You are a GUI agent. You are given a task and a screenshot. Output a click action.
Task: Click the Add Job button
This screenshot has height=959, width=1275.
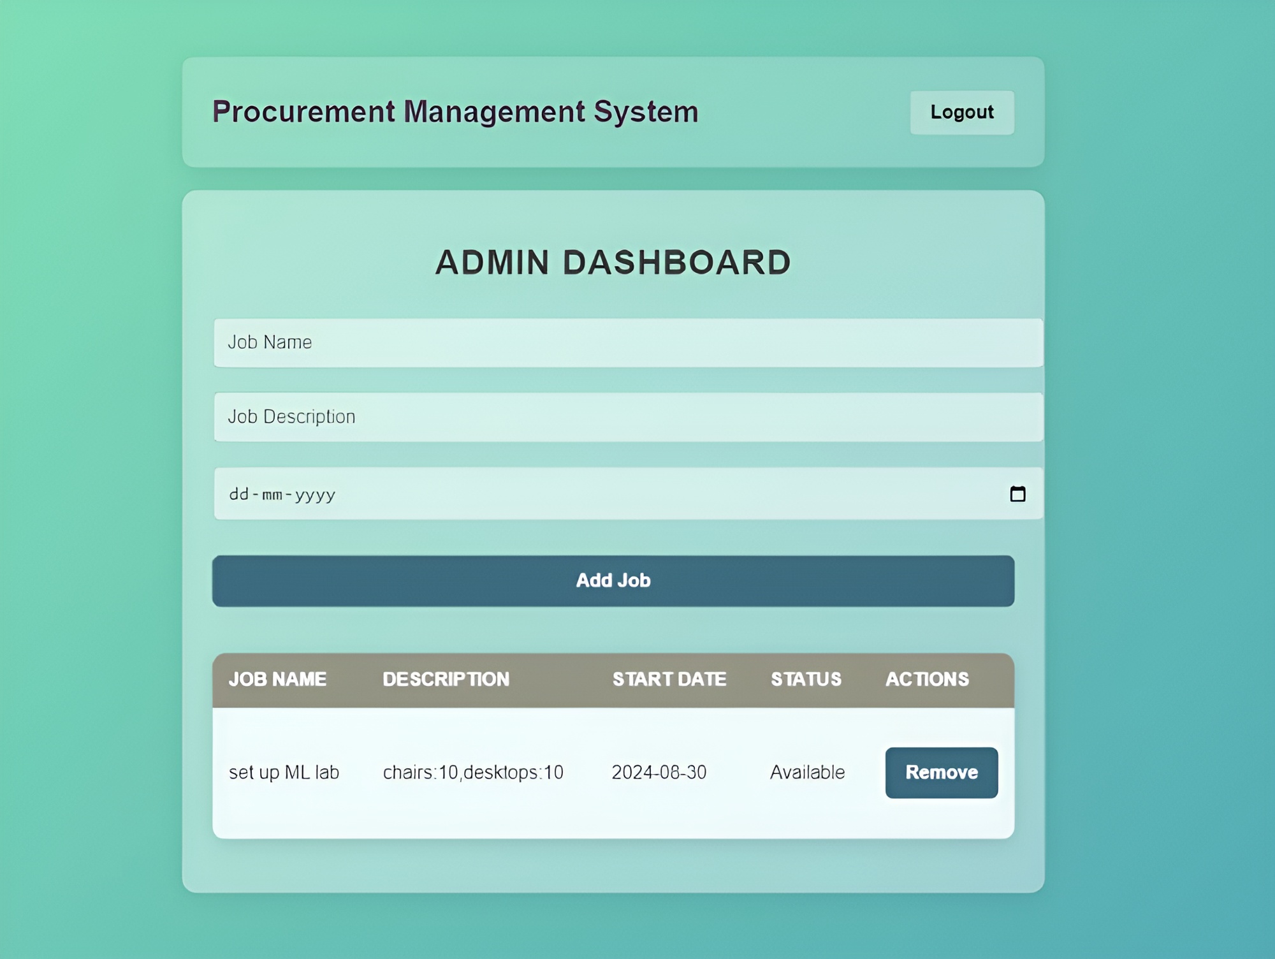click(613, 580)
